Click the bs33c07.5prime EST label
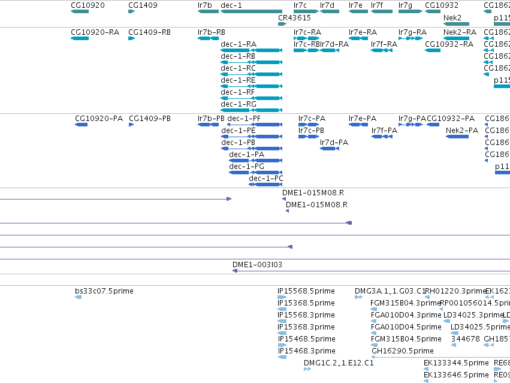510x384 pixels. pyautogui.click(x=104, y=291)
